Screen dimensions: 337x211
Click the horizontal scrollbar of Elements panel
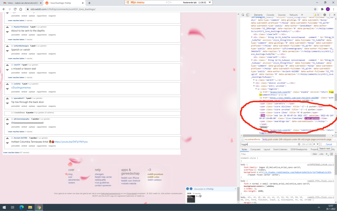285,135
